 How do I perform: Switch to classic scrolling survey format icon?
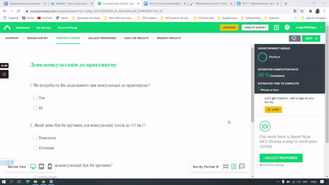tap(234, 166)
